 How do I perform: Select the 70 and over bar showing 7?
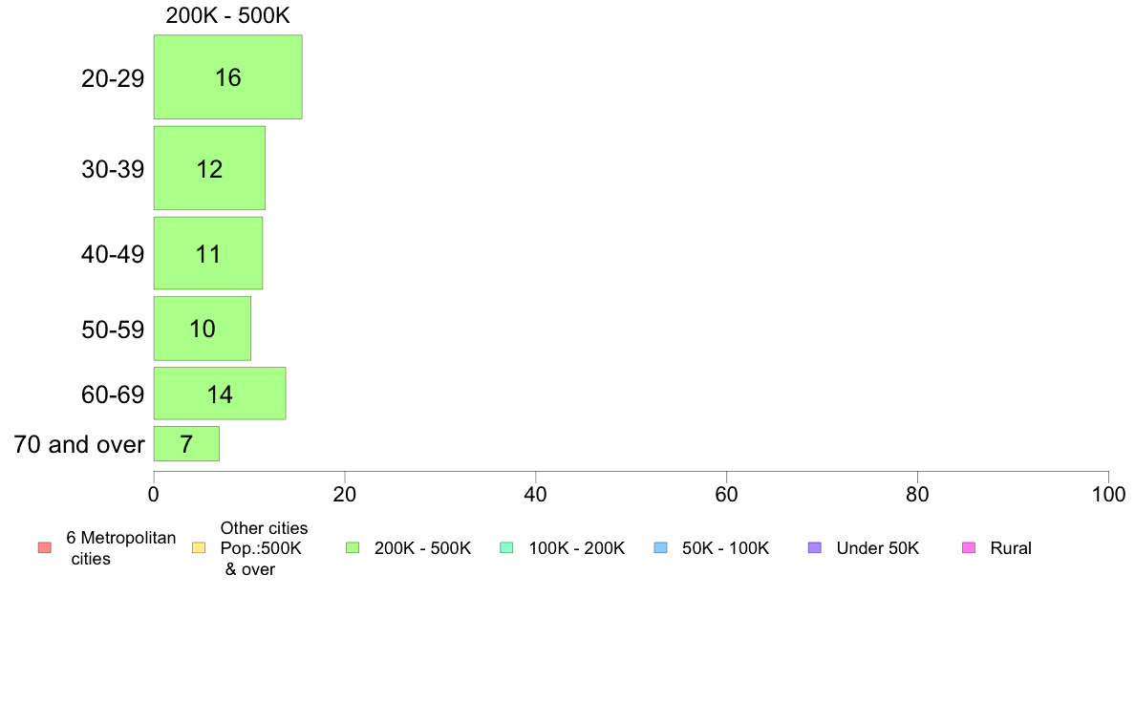[186, 444]
